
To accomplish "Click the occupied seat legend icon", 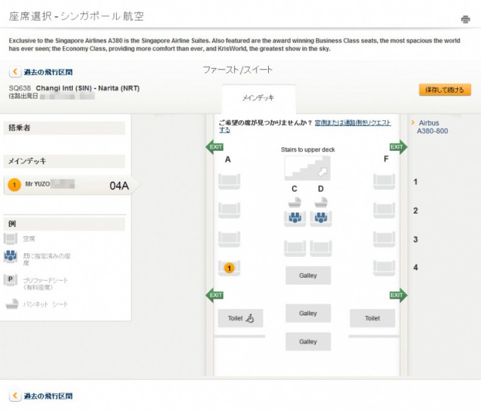I will click(x=11, y=256).
